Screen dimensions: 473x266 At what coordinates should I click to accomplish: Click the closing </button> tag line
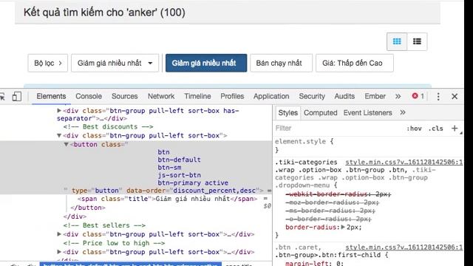(88, 208)
